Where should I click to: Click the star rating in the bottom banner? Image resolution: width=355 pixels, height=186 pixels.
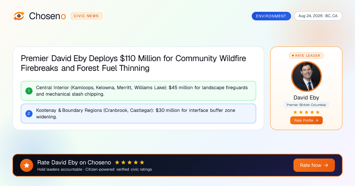coord(130,162)
